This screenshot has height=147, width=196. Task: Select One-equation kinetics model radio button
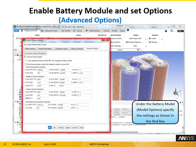tap(26, 61)
